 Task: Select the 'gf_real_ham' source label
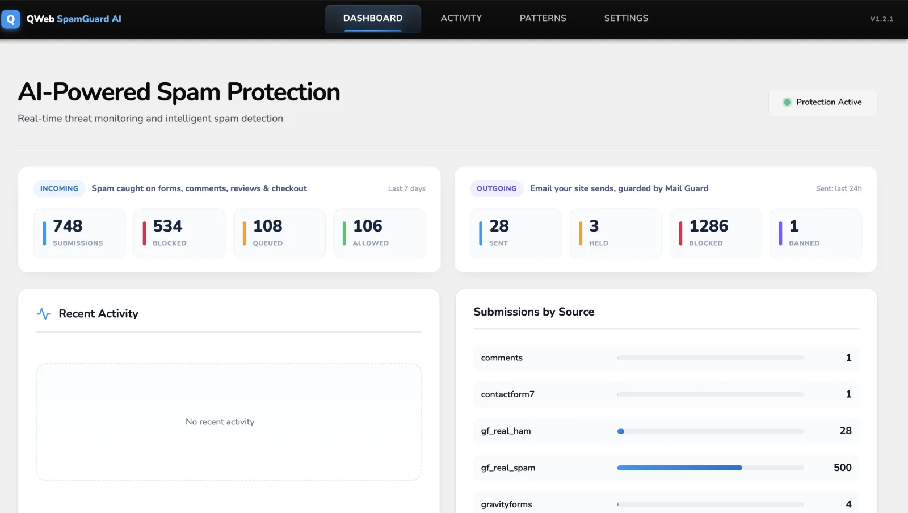[506, 431]
